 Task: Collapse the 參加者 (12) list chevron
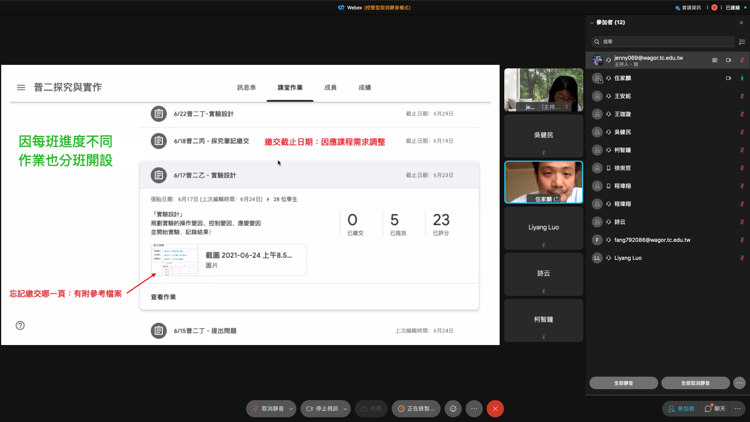pos(592,23)
